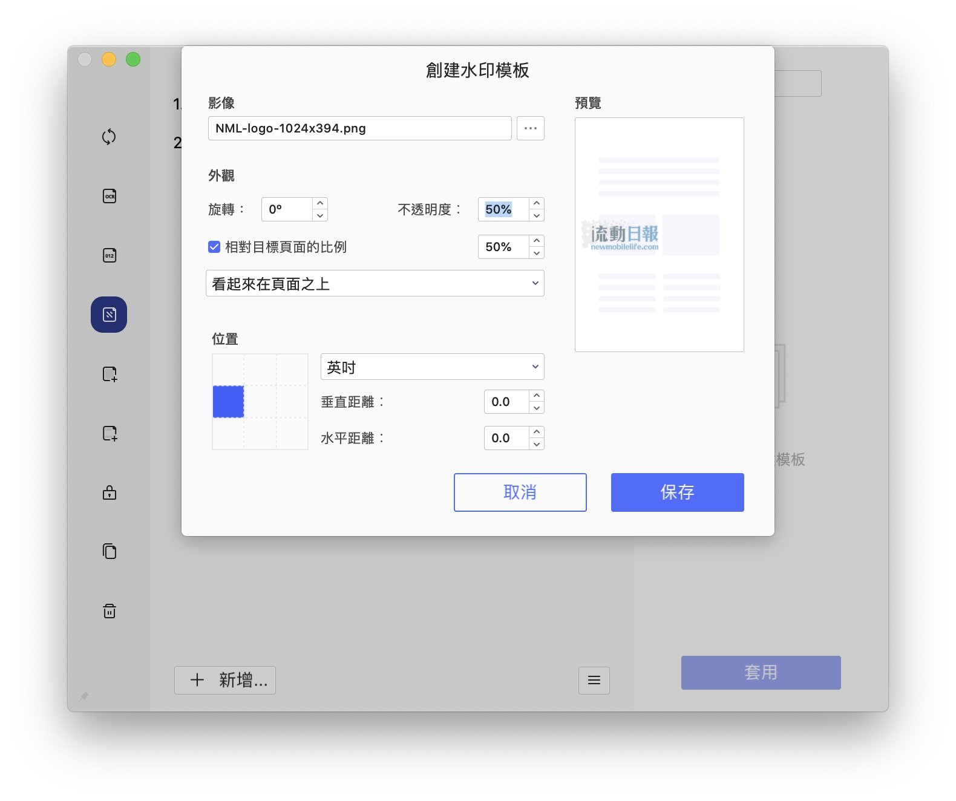Click the scale 50% field next to the checkbox
This screenshot has width=956, height=801.
pyautogui.click(x=504, y=247)
